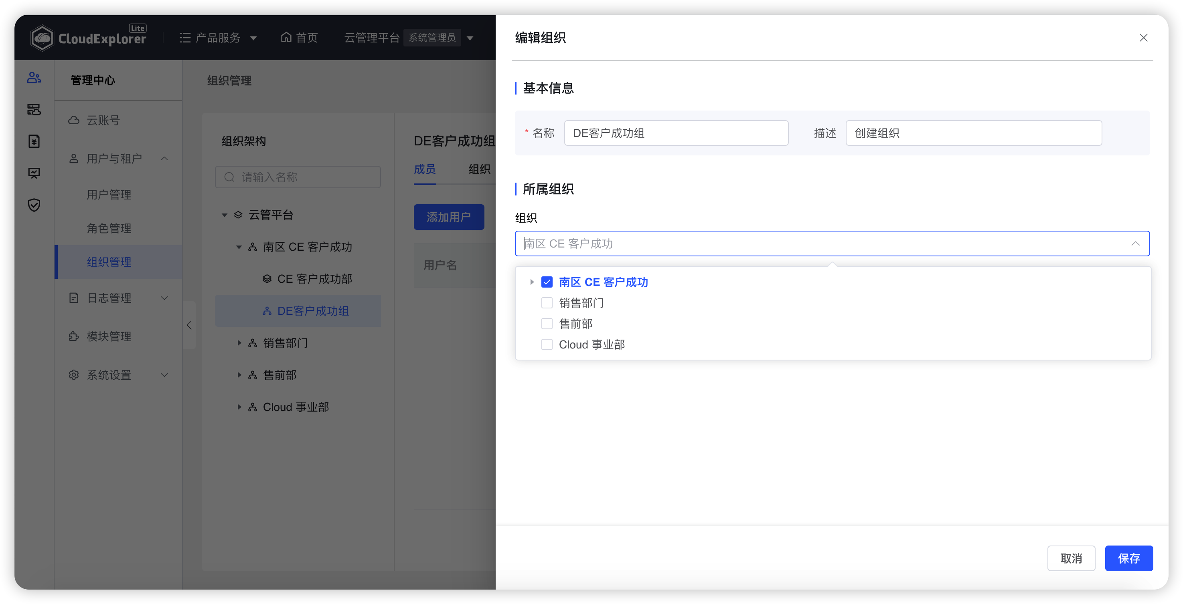Click the list icon beside 产品服务
The image size is (1183, 604).
185,38
